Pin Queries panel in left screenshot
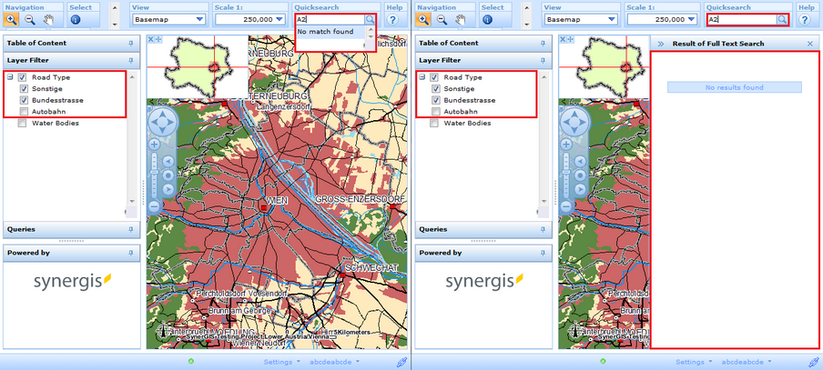823x370 pixels. (x=131, y=230)
